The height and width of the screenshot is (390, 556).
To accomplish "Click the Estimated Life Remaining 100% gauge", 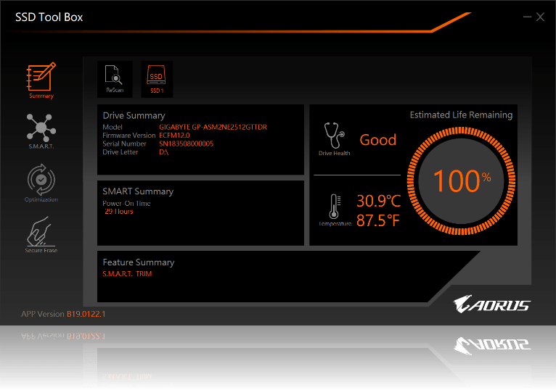I will pyautogui.click(x=460, y=181).
